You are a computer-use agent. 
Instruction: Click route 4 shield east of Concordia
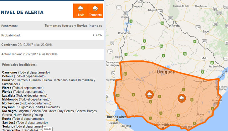[x=144, y=41]
